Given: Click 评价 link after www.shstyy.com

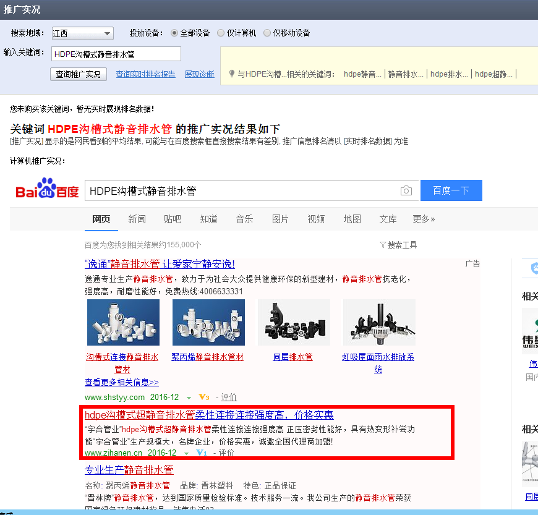Looking at the screenshot, I should 229,398.
